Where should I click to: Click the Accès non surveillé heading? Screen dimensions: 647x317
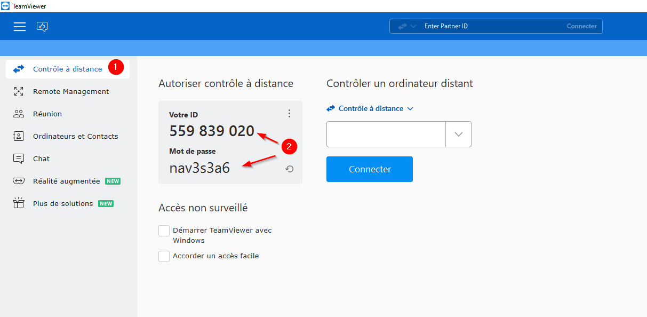click(x=203, y=208)
